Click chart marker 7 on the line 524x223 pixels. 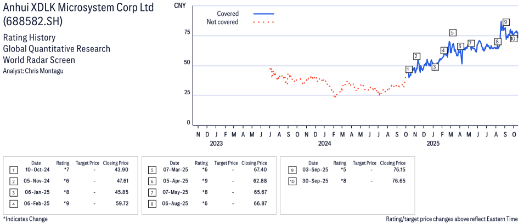coord(470,43)
